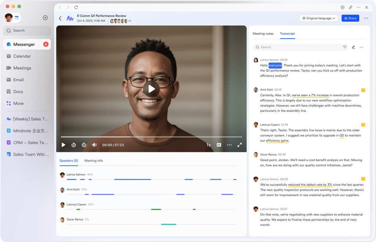The height and width of the screenshot is (242, 376).
Task: Click Oscar Ramos speaking timeline segment
Action: pyautogui.click(x=169, y=224)
